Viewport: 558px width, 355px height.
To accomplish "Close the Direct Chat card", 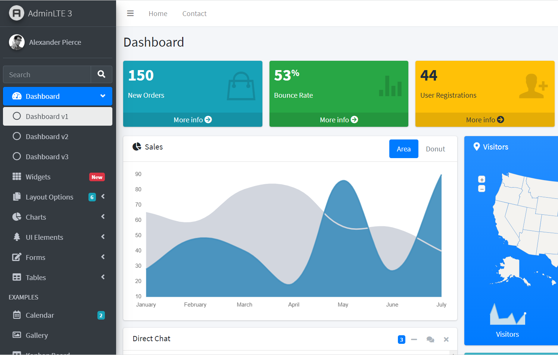I will tap(446, 339).
